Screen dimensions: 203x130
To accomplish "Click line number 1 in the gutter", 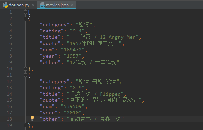I will [11, 12].
